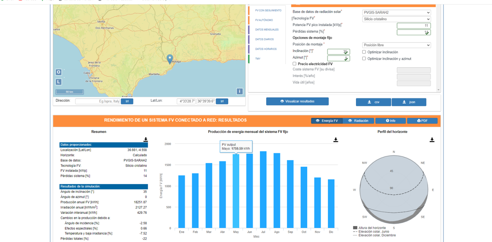Open the Tecnología FV dropdown
The width and height of the screenshot is (492, 242).
(x=397, y=19)
